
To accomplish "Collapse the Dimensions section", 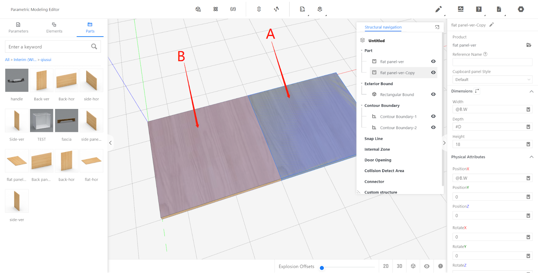I will point(532,91).
